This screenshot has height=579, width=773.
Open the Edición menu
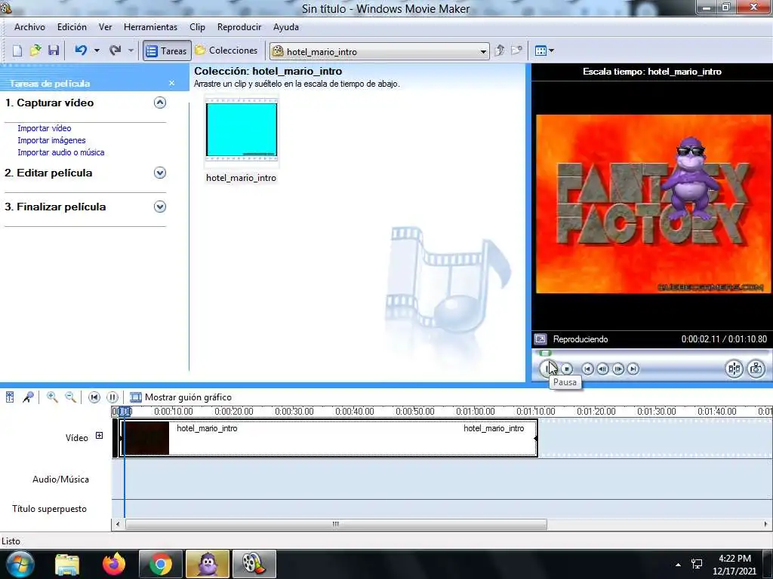click(x=72, y=27)
